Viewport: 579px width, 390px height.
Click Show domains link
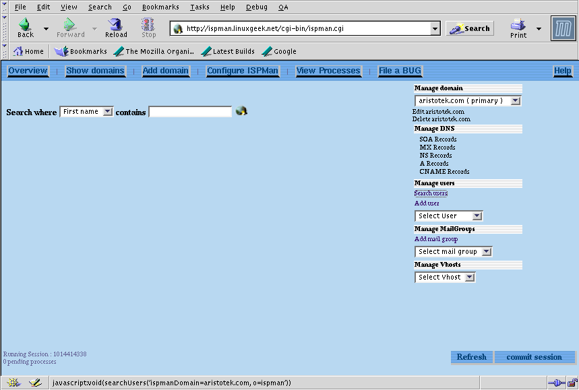(x=95, y=71)
